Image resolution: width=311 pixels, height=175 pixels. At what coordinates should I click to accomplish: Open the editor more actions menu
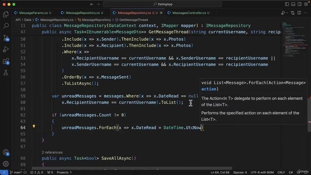pos(306,13)
